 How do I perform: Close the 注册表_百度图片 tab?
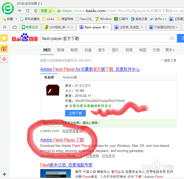click(142, 27)
